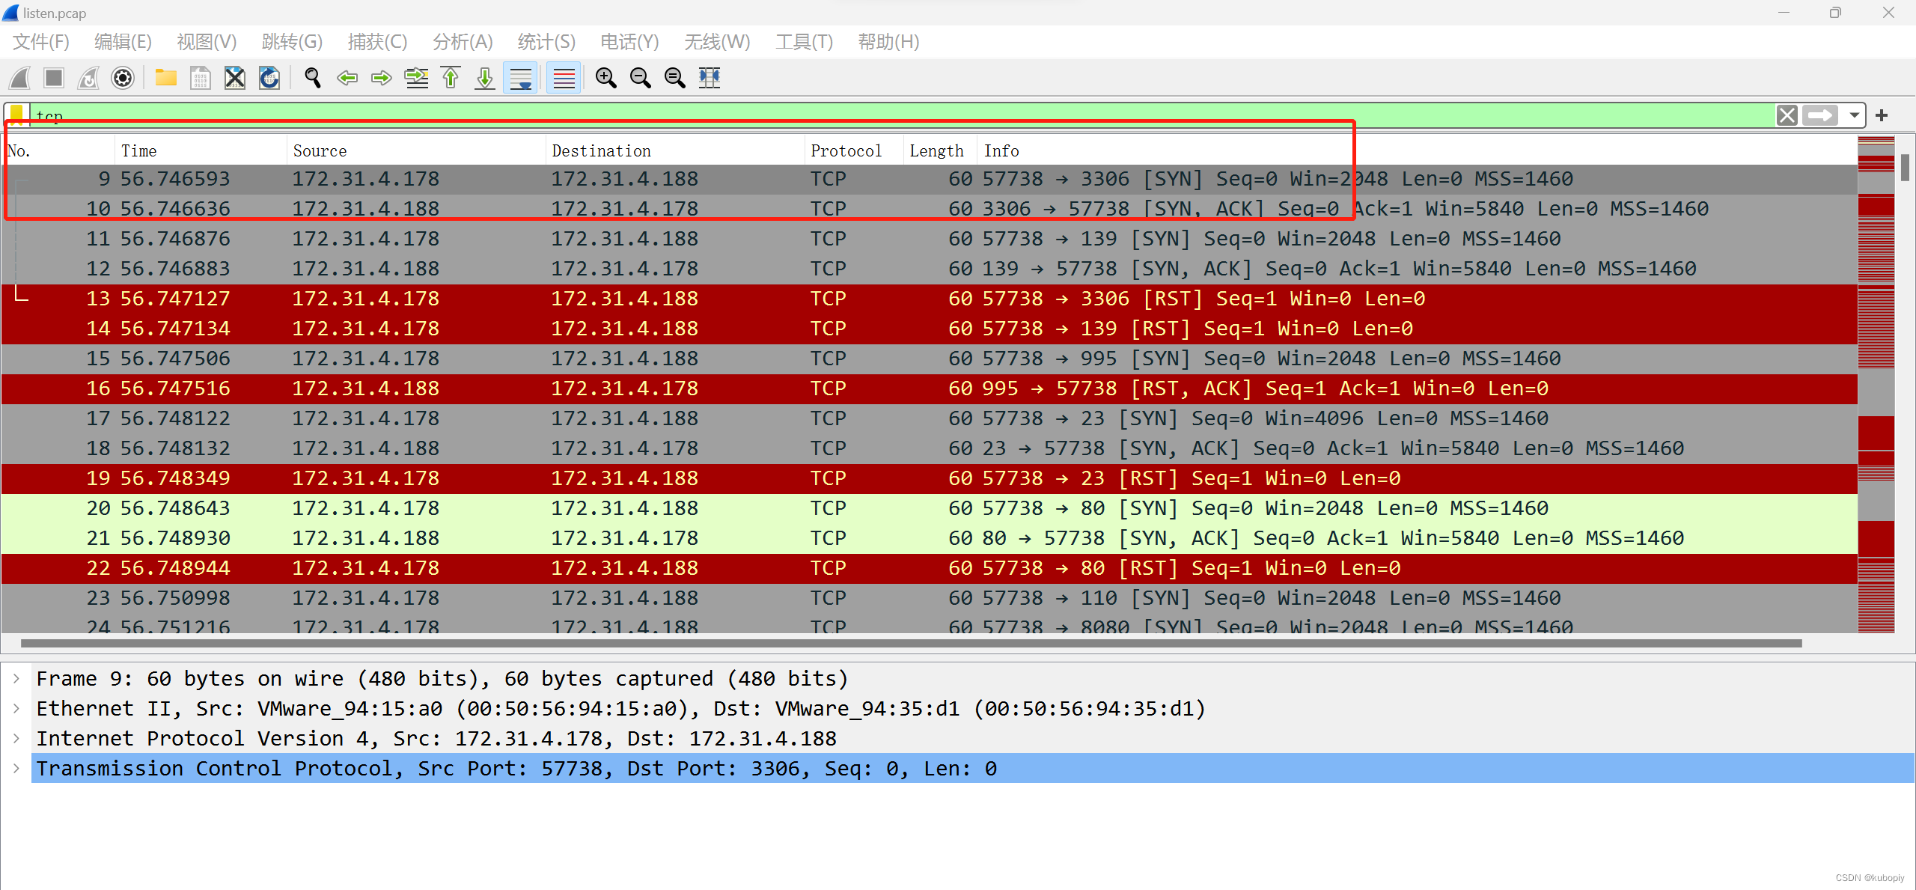Select packet 18 SYN, ACK from 23
Viewport: 1916px width, 890px height.
click(x=930, y=448)
